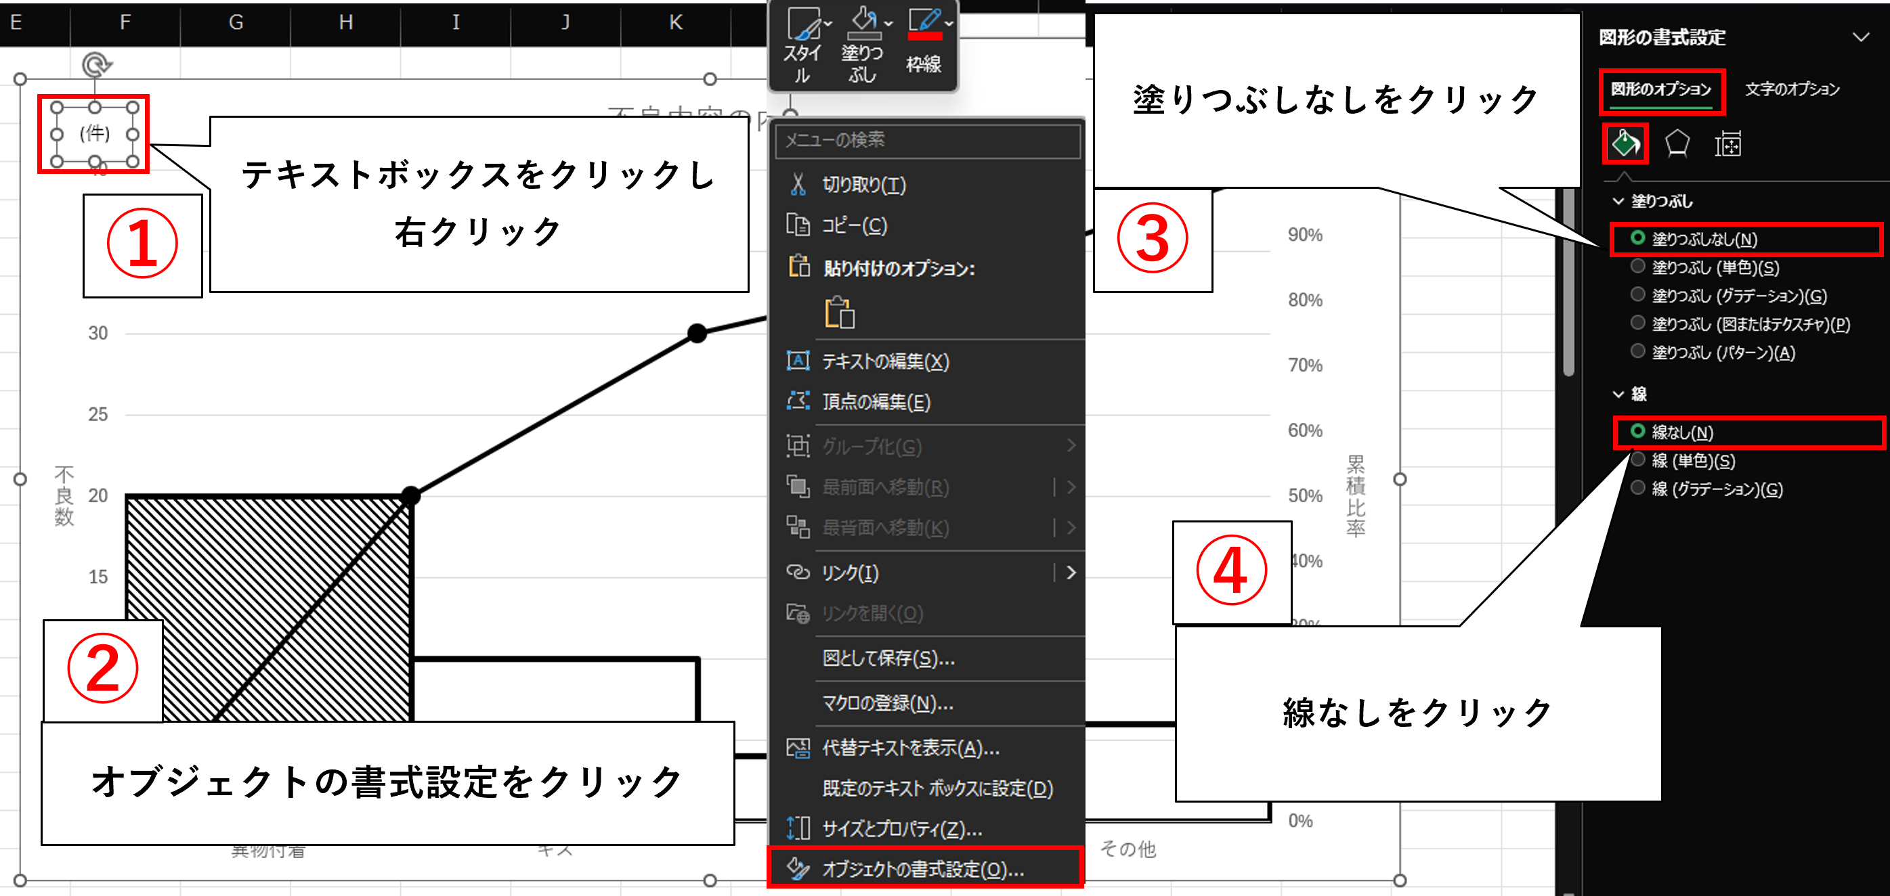Click the hatched first bar in chart
1890x896 pixels.
[270, 608]
